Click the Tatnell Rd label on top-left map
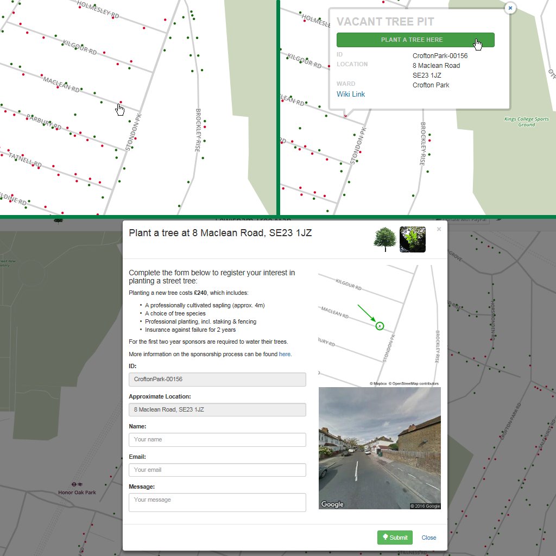The height and width of the screenshot is (556, 556). [25, 160]
